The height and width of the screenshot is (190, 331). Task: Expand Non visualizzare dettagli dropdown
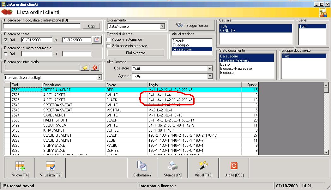pyautogui.click(x=99, y=77)
